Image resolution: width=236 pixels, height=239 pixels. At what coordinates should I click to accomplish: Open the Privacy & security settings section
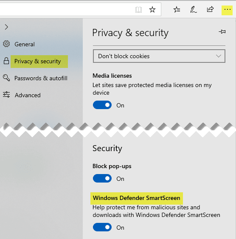tap(37, 62)
